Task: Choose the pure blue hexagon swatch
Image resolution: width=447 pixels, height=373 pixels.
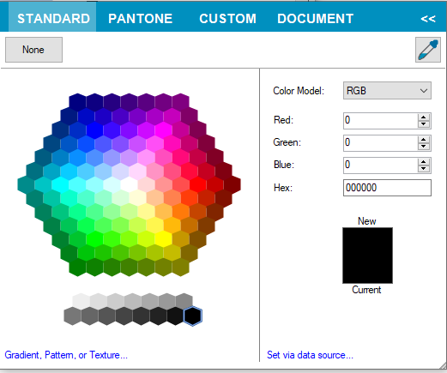Action: pyautogui.click(x=94, y=129)
